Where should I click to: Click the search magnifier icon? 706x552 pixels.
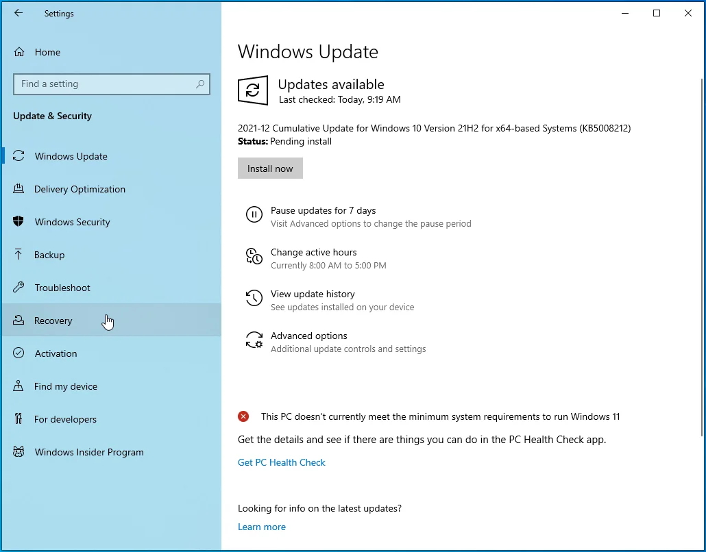point(200,84)
